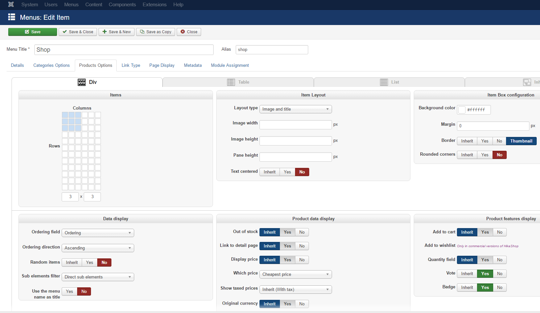Viewport: 540px width, 313px height.
Task: Set Border to Yes
Action: (x=485, y=141)
